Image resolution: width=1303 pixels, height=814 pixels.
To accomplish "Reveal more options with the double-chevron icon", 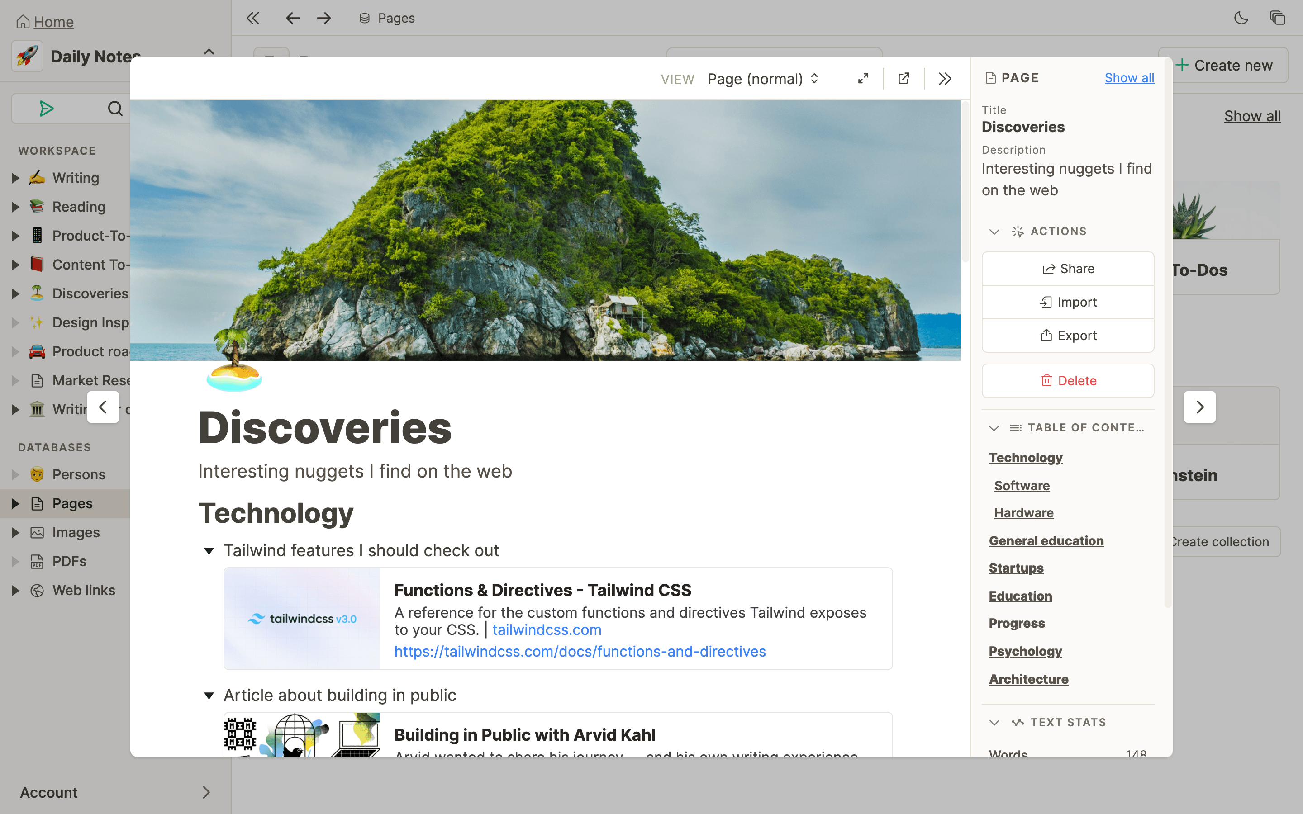I will pos(944,79).
